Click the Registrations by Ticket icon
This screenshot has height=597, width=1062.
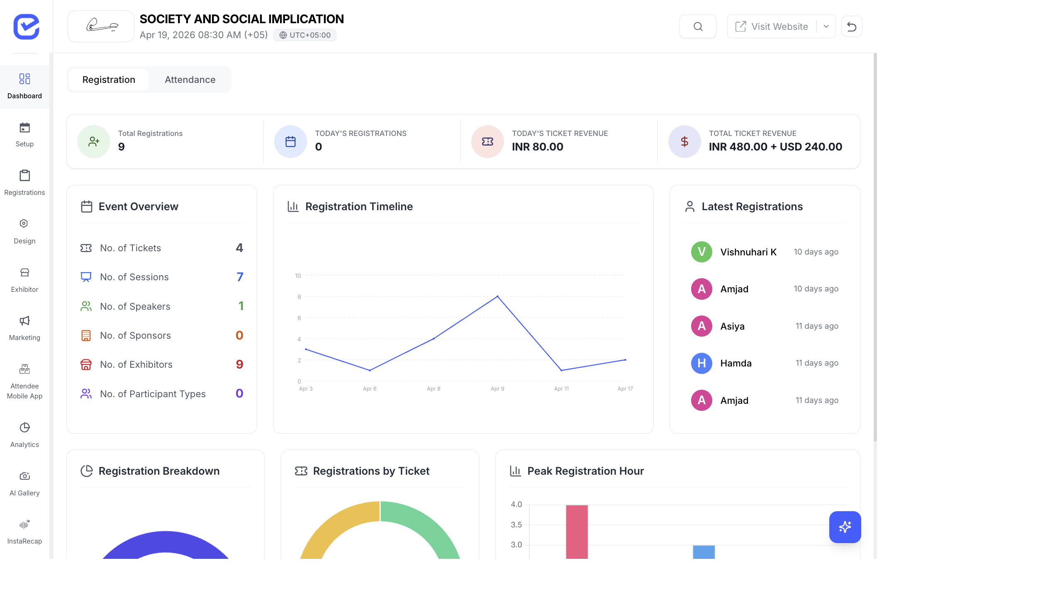301,471
